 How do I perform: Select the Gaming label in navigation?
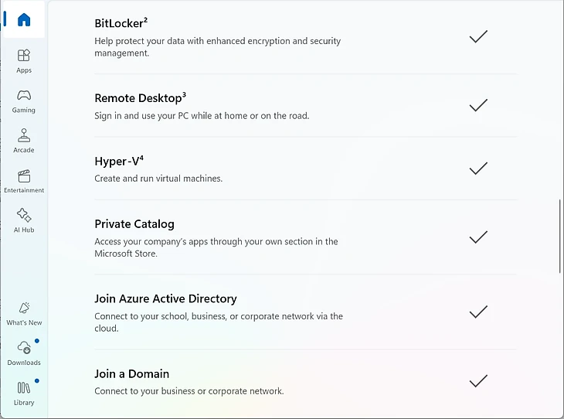pyautogui.click(x=24, y=111)
